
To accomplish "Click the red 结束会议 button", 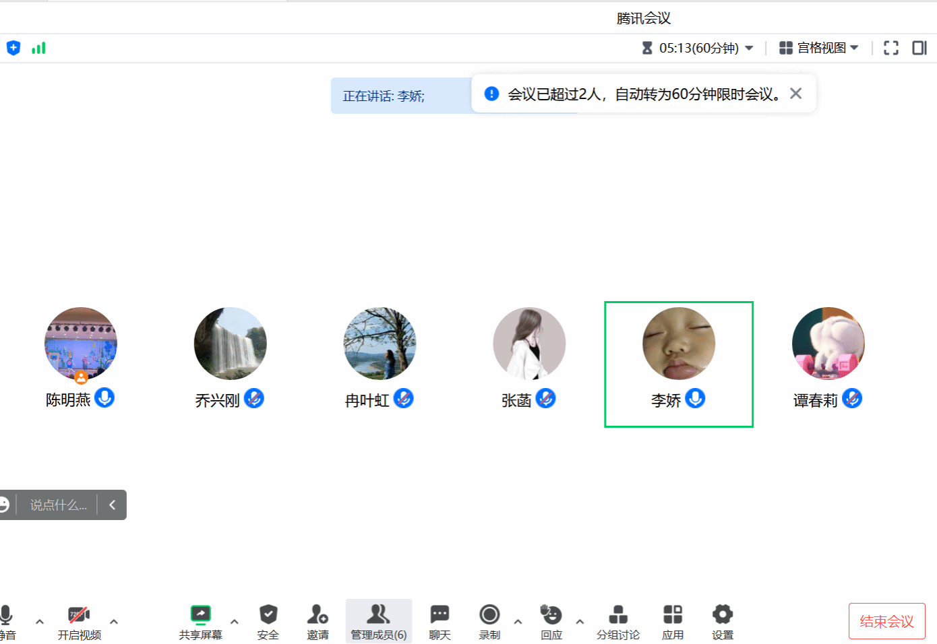I will [x=886, y=621].
